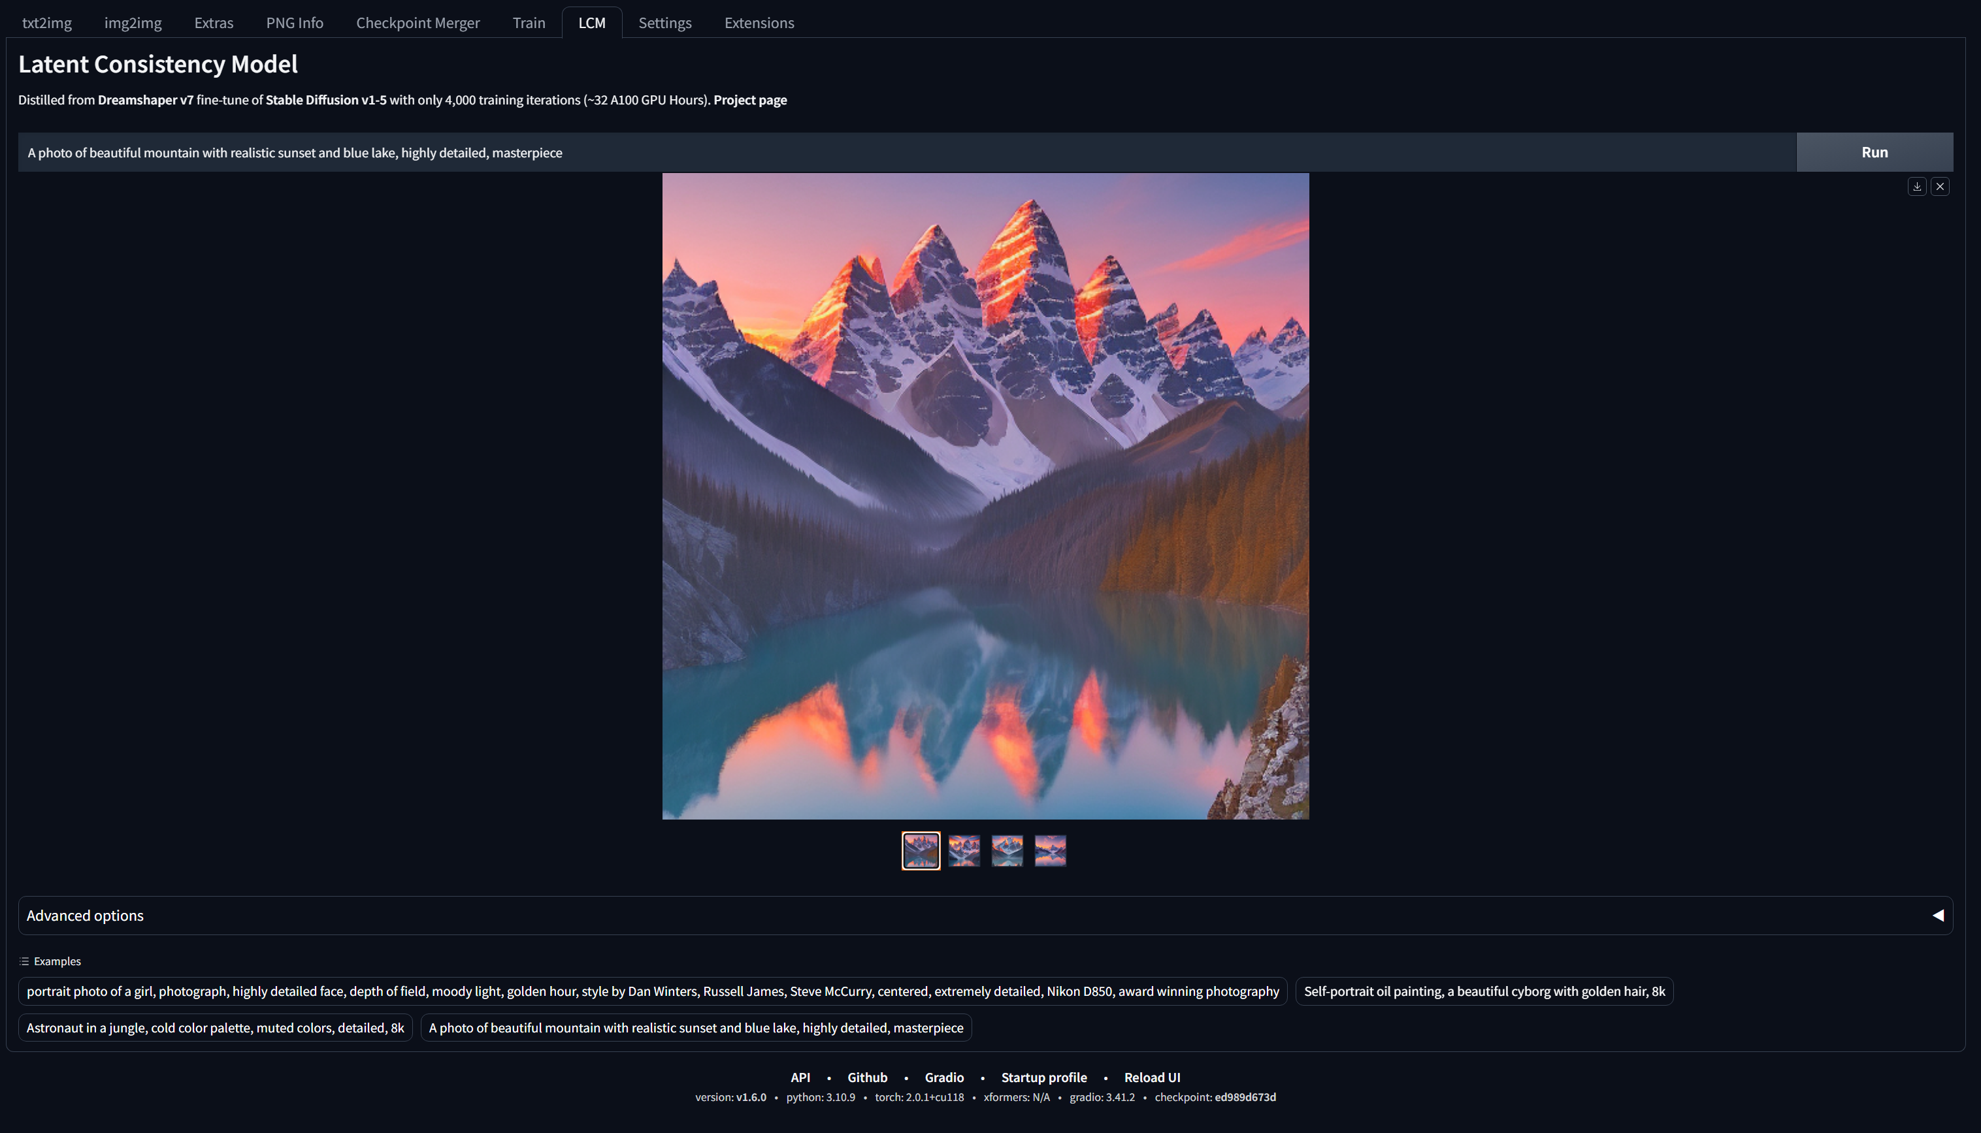Open the Startup profile link
1981x1133 pixels.
(x=1043, y=1077)
